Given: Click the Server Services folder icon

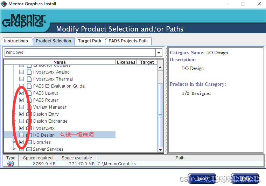Looking at the screenshot, I should click(x=29, y=149).
